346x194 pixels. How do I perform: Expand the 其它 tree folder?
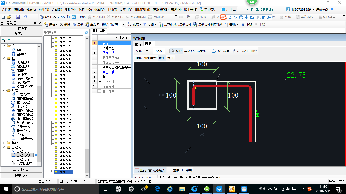4,143
